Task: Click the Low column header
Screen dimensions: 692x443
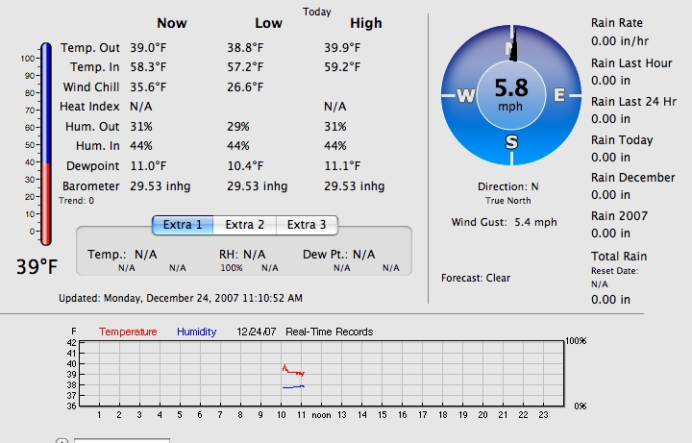Action: pyautogui.click(x=268, y=23)
